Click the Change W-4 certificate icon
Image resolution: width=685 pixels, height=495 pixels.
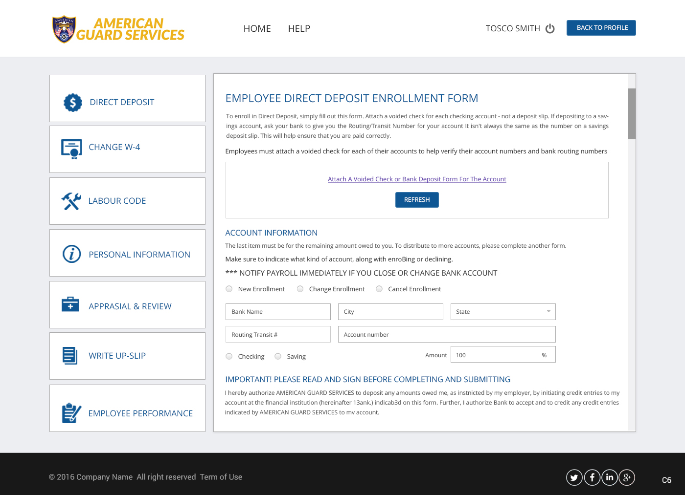71,149
